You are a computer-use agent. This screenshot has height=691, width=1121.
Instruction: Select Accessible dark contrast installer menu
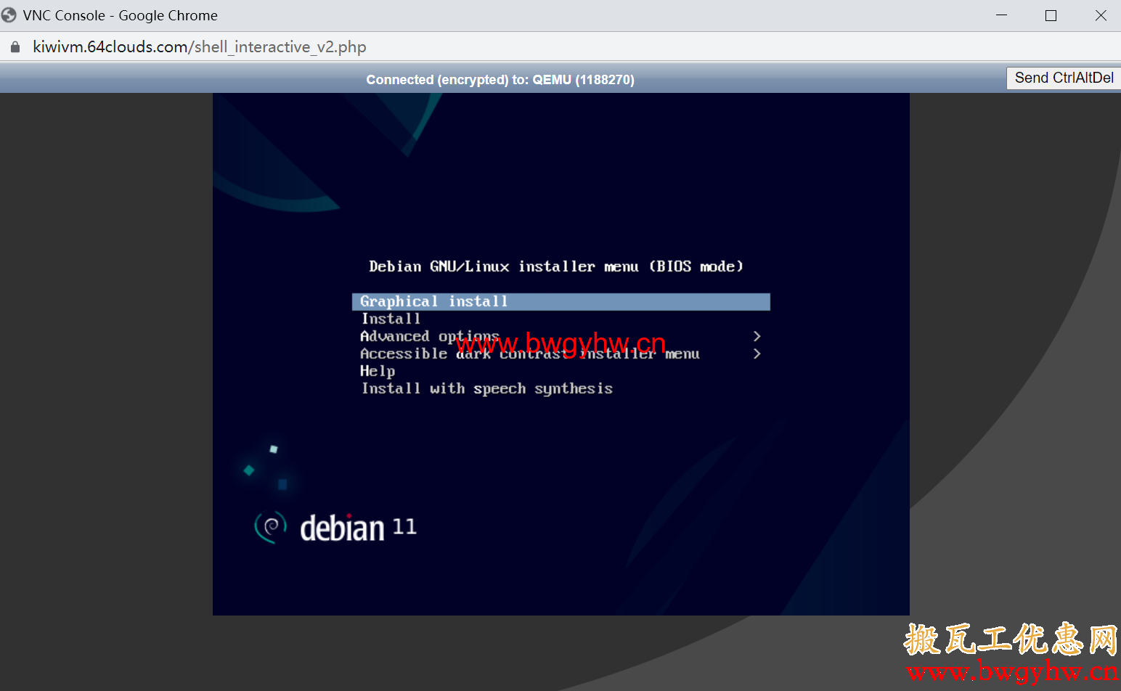pyautogui.click(x=529, y=353)
